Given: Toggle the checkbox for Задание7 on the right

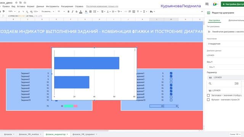Looking at the screenshot, I should (x=171, y=91).
